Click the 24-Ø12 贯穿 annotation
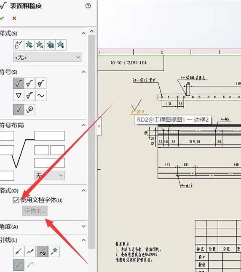The image size is (241, 272). coord(144,80)
